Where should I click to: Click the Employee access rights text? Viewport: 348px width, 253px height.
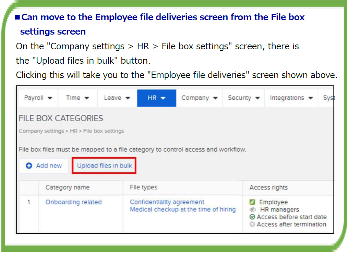tap(274, 202)
